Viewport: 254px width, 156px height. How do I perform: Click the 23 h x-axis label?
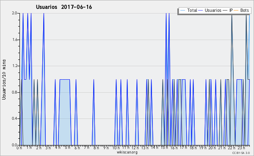[241, 148]
